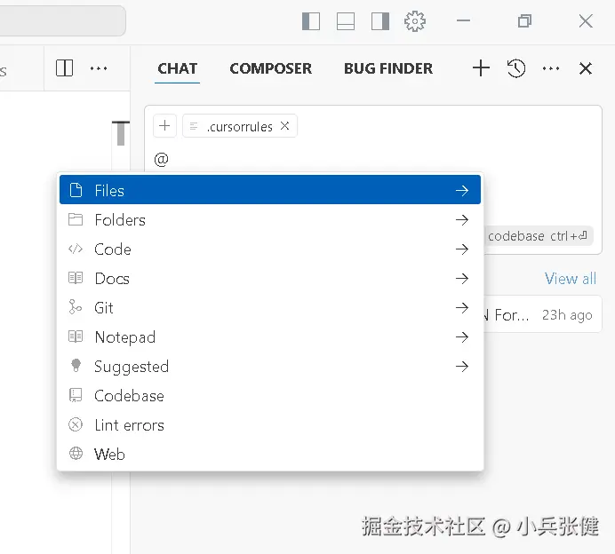Choose Lint errors in the mention menu

pos(270,425)
